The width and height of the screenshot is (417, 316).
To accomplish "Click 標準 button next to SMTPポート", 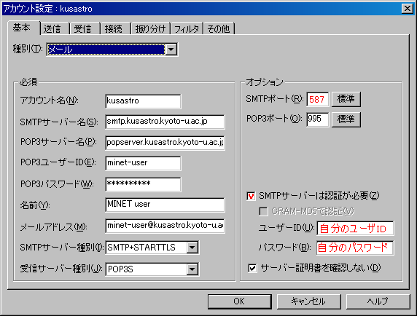I will pyautogui.click(x=346, y=99).
